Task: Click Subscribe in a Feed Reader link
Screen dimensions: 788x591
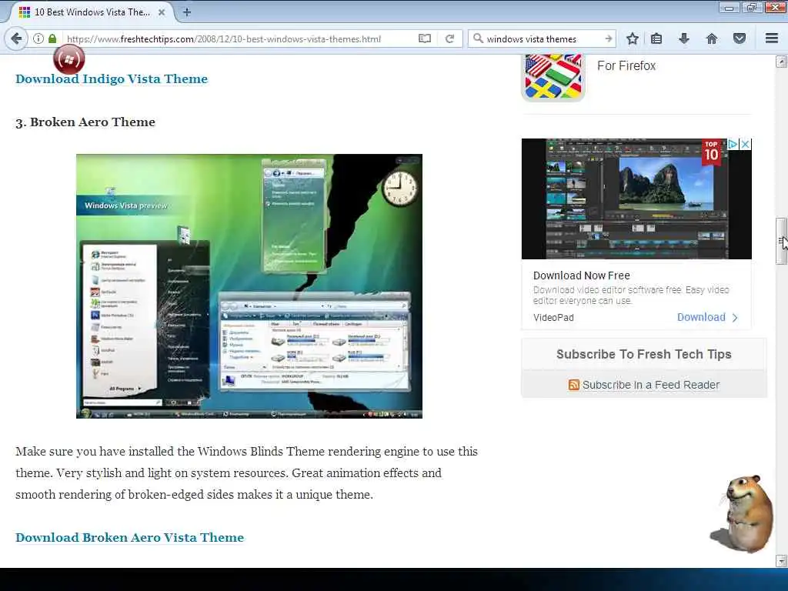Action: click(x=651, y=385)
